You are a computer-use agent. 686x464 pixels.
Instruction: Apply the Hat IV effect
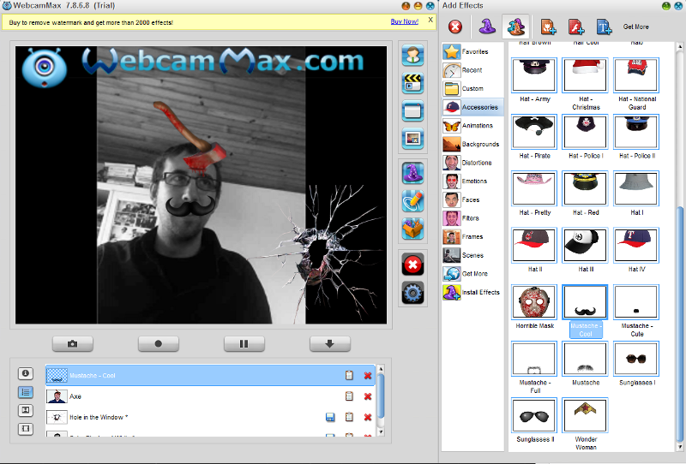(636, 246)
